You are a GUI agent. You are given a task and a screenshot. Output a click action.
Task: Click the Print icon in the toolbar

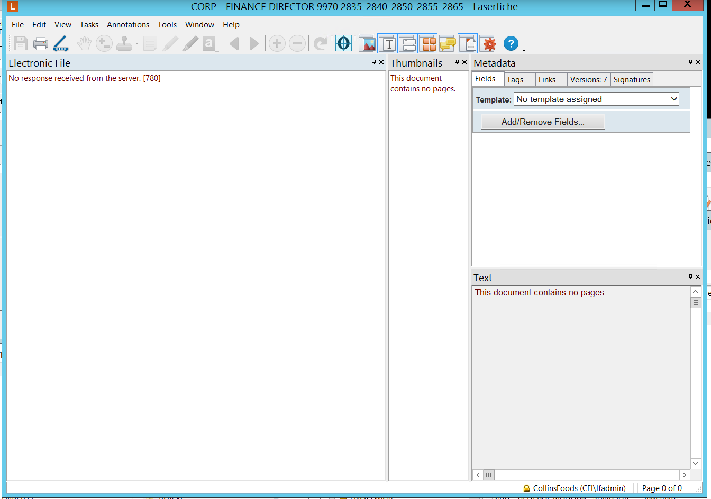tap(41, 44)
